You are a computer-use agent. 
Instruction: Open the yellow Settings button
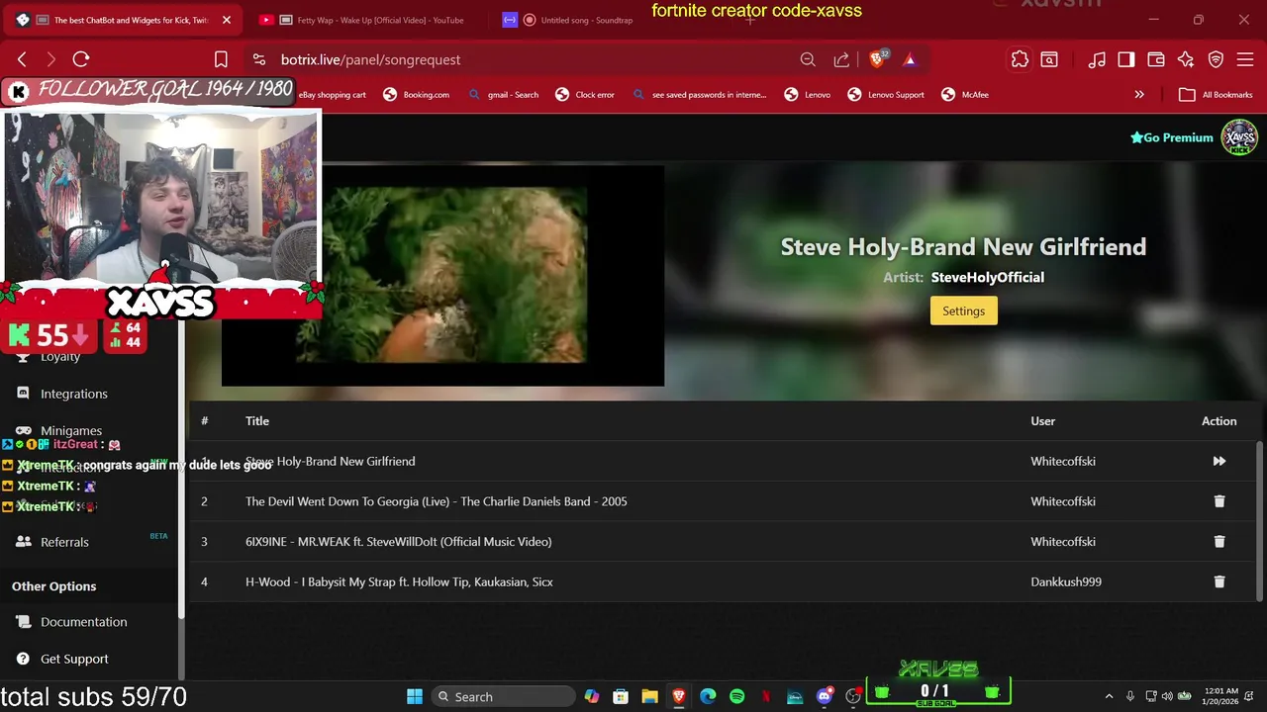(x=963, y=311)
